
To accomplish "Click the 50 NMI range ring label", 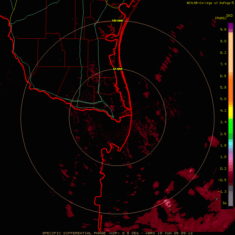I will click(x=118, y=69).
